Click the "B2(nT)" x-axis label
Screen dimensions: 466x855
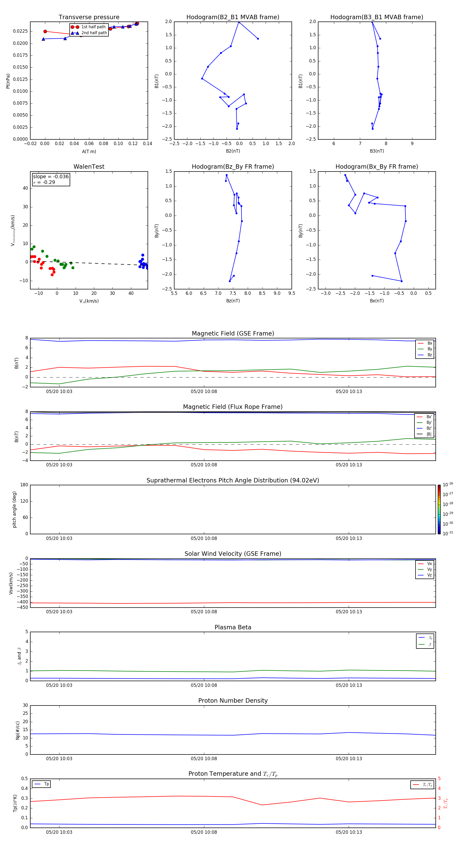pyautogui.click(x=233, y=151)
